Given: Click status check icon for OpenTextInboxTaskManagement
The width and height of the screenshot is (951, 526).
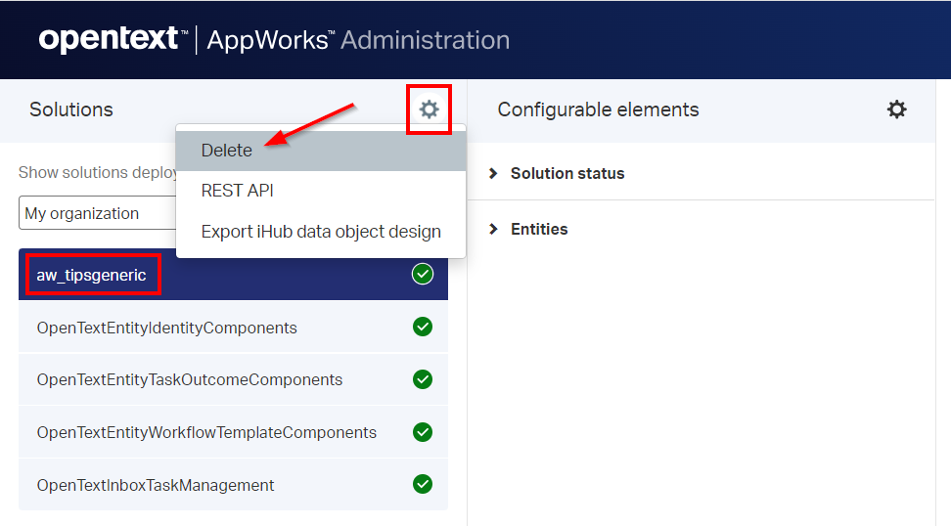Looking at the screenshot, I should [423, 485].
